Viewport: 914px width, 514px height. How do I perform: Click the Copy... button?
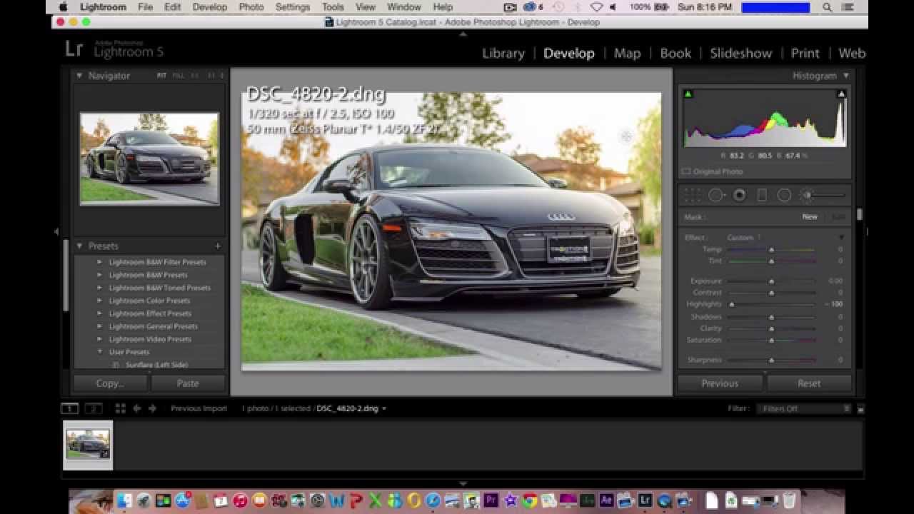click(110, 383)
